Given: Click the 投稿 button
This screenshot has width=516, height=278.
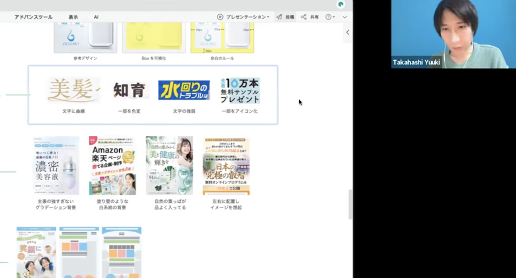Looking at the screenshot, I should 285,17.
